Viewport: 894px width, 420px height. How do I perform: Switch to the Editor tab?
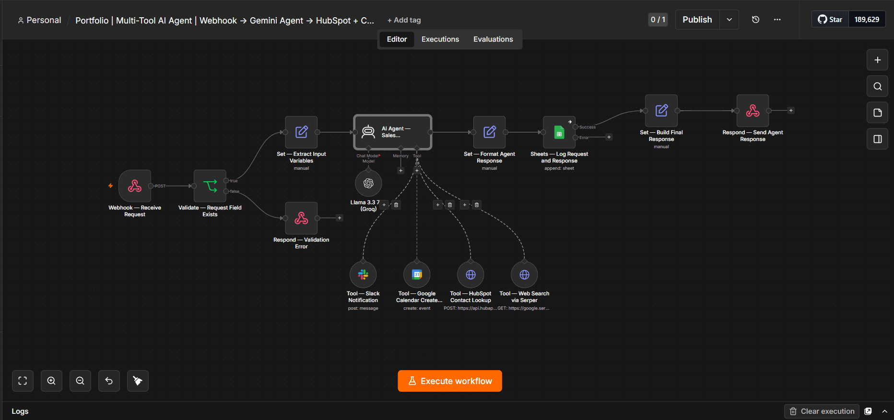click(397, 39)
